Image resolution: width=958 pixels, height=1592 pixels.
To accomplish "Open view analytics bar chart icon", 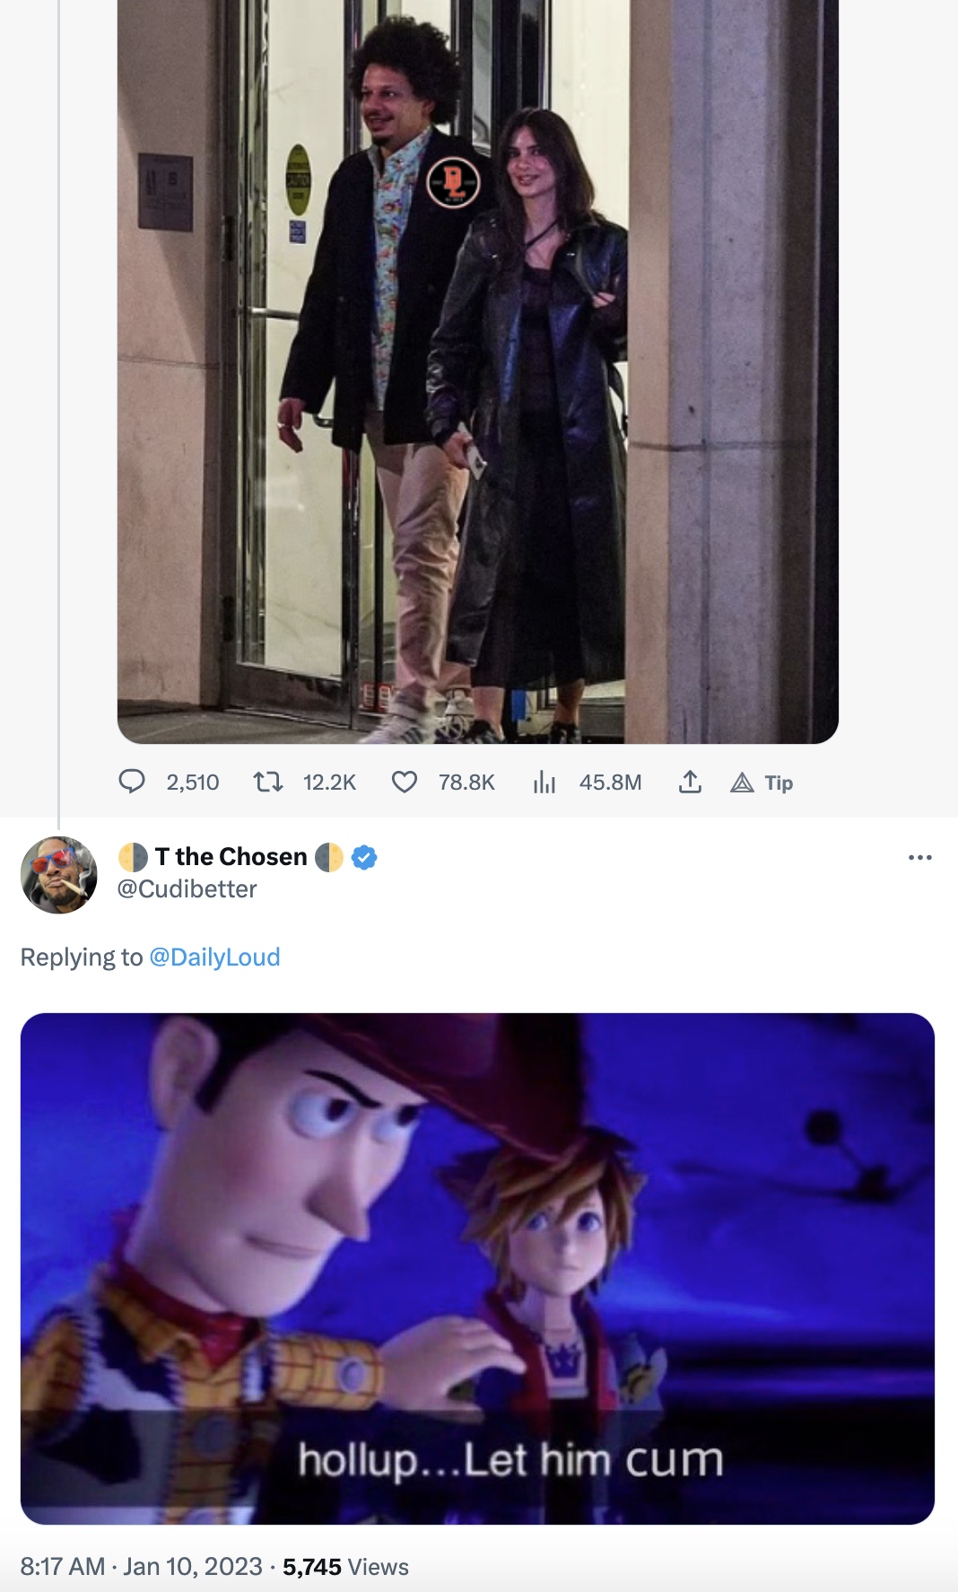I will (544, 782).
